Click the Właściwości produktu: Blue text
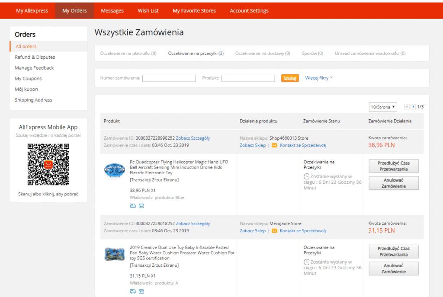 pos(157,198)
